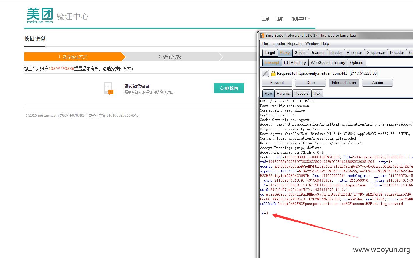Switch to the Spider tab

300,53
